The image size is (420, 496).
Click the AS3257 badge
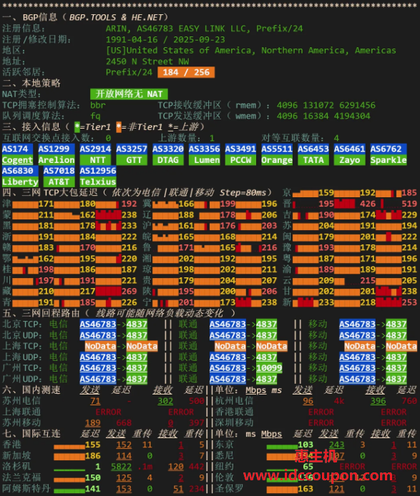[132, 149]
